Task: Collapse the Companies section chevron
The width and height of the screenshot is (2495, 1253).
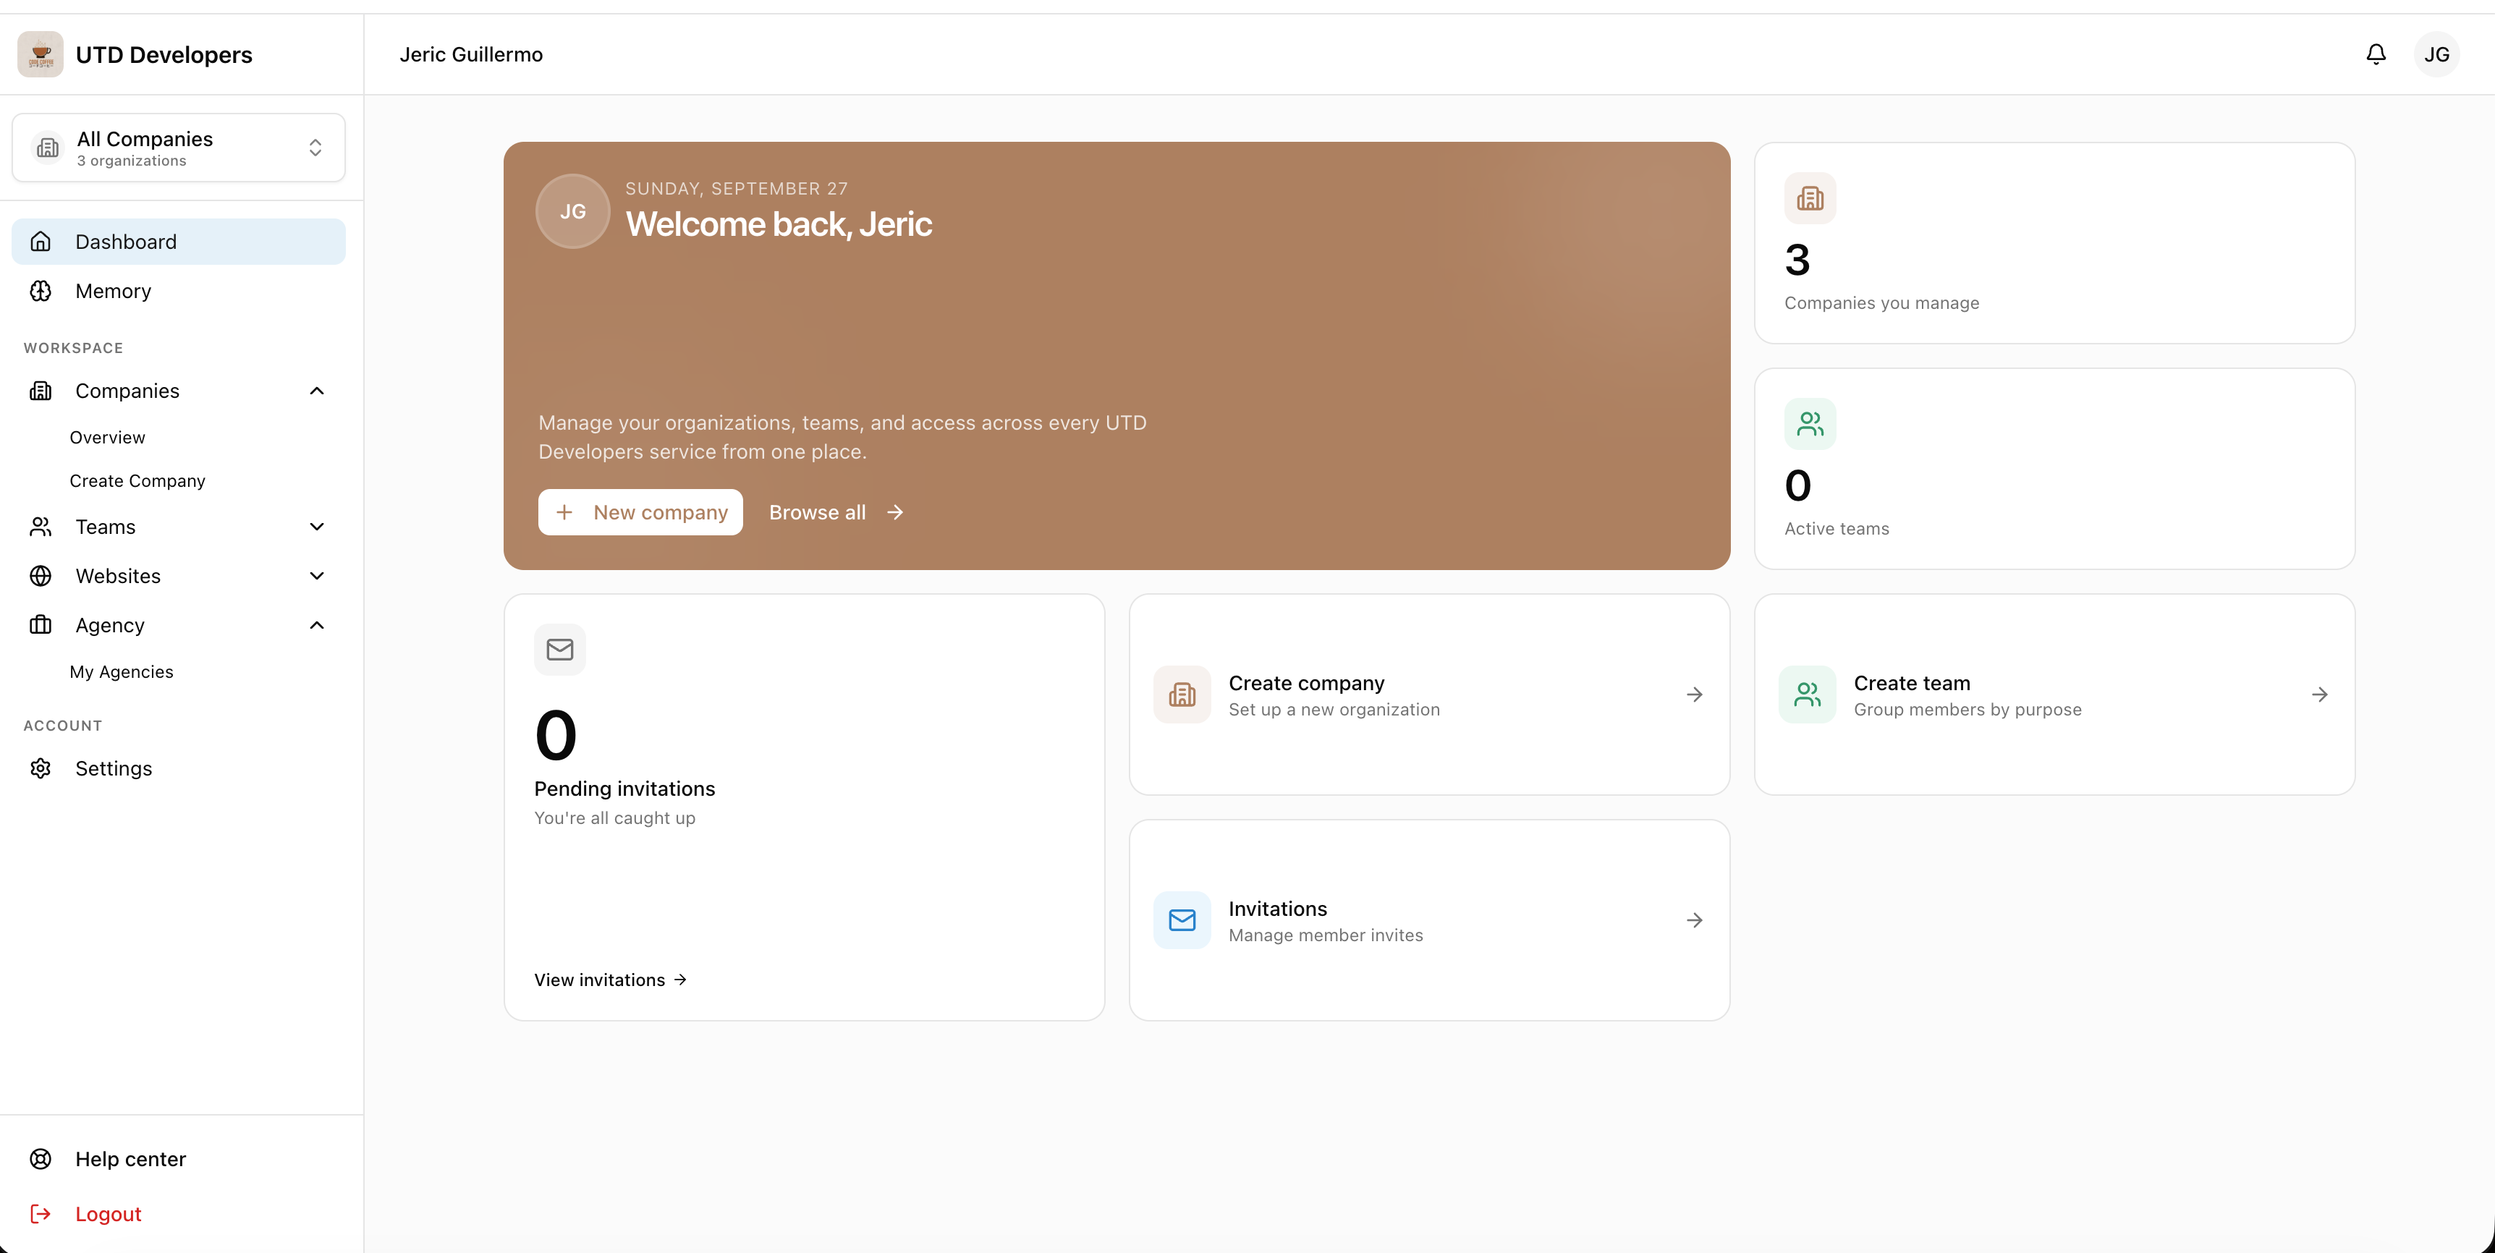Action: (x=317, y=390)
